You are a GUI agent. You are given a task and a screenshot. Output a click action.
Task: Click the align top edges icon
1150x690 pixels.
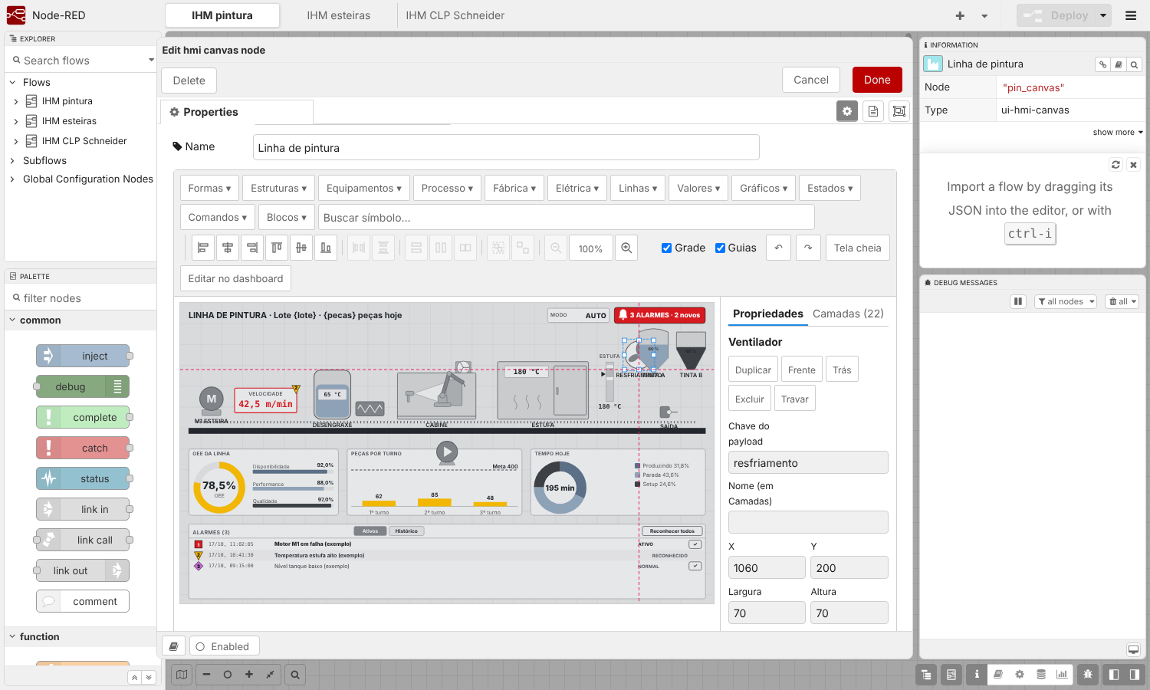pyautogui.click(x=277, y=248)
